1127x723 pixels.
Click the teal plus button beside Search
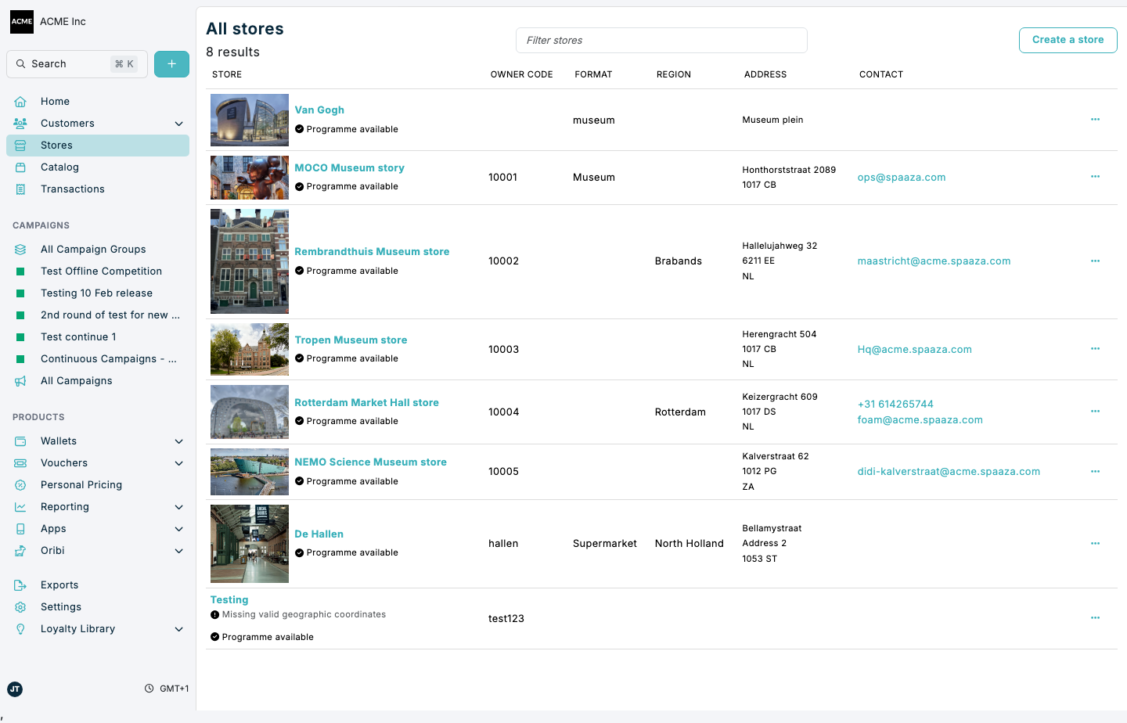tap(171, 63)
